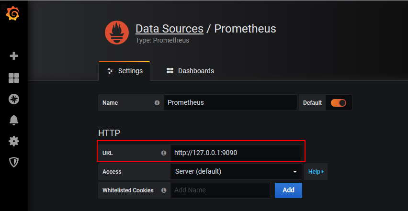The height and width of the screenshot is (211, 408).
Task: Open the Alerting bell icon
Action: tap(14, 120)
